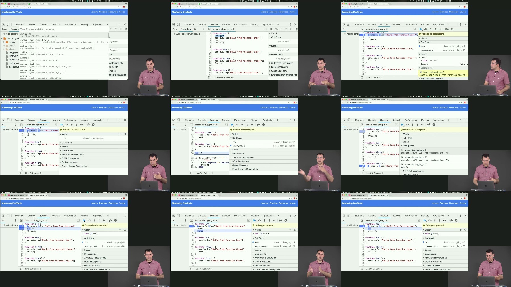Select localhost debugging result in the quick-open list

click(64, 35)
